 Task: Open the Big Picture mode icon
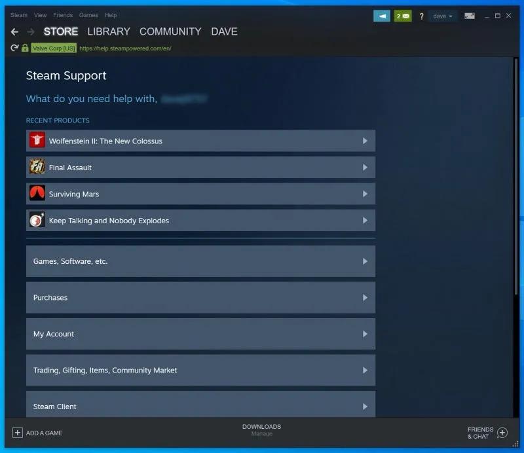[x=470, y=15]
